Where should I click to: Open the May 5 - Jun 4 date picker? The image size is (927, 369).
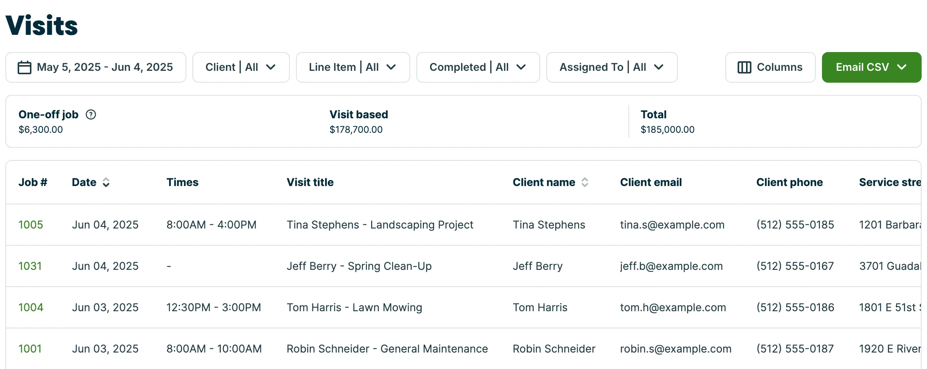point(96,67)
